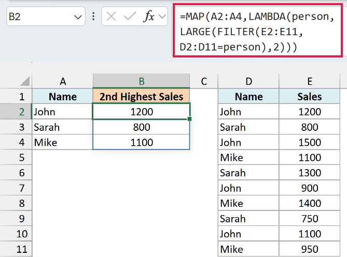Select row 11 header
The height and width of the screenshot is (257, 347).
click(x=16, y=249)
